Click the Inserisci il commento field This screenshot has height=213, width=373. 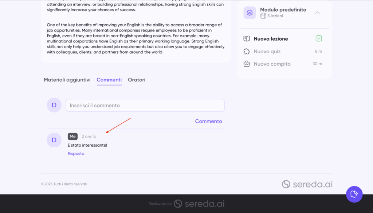pos(145,106)
